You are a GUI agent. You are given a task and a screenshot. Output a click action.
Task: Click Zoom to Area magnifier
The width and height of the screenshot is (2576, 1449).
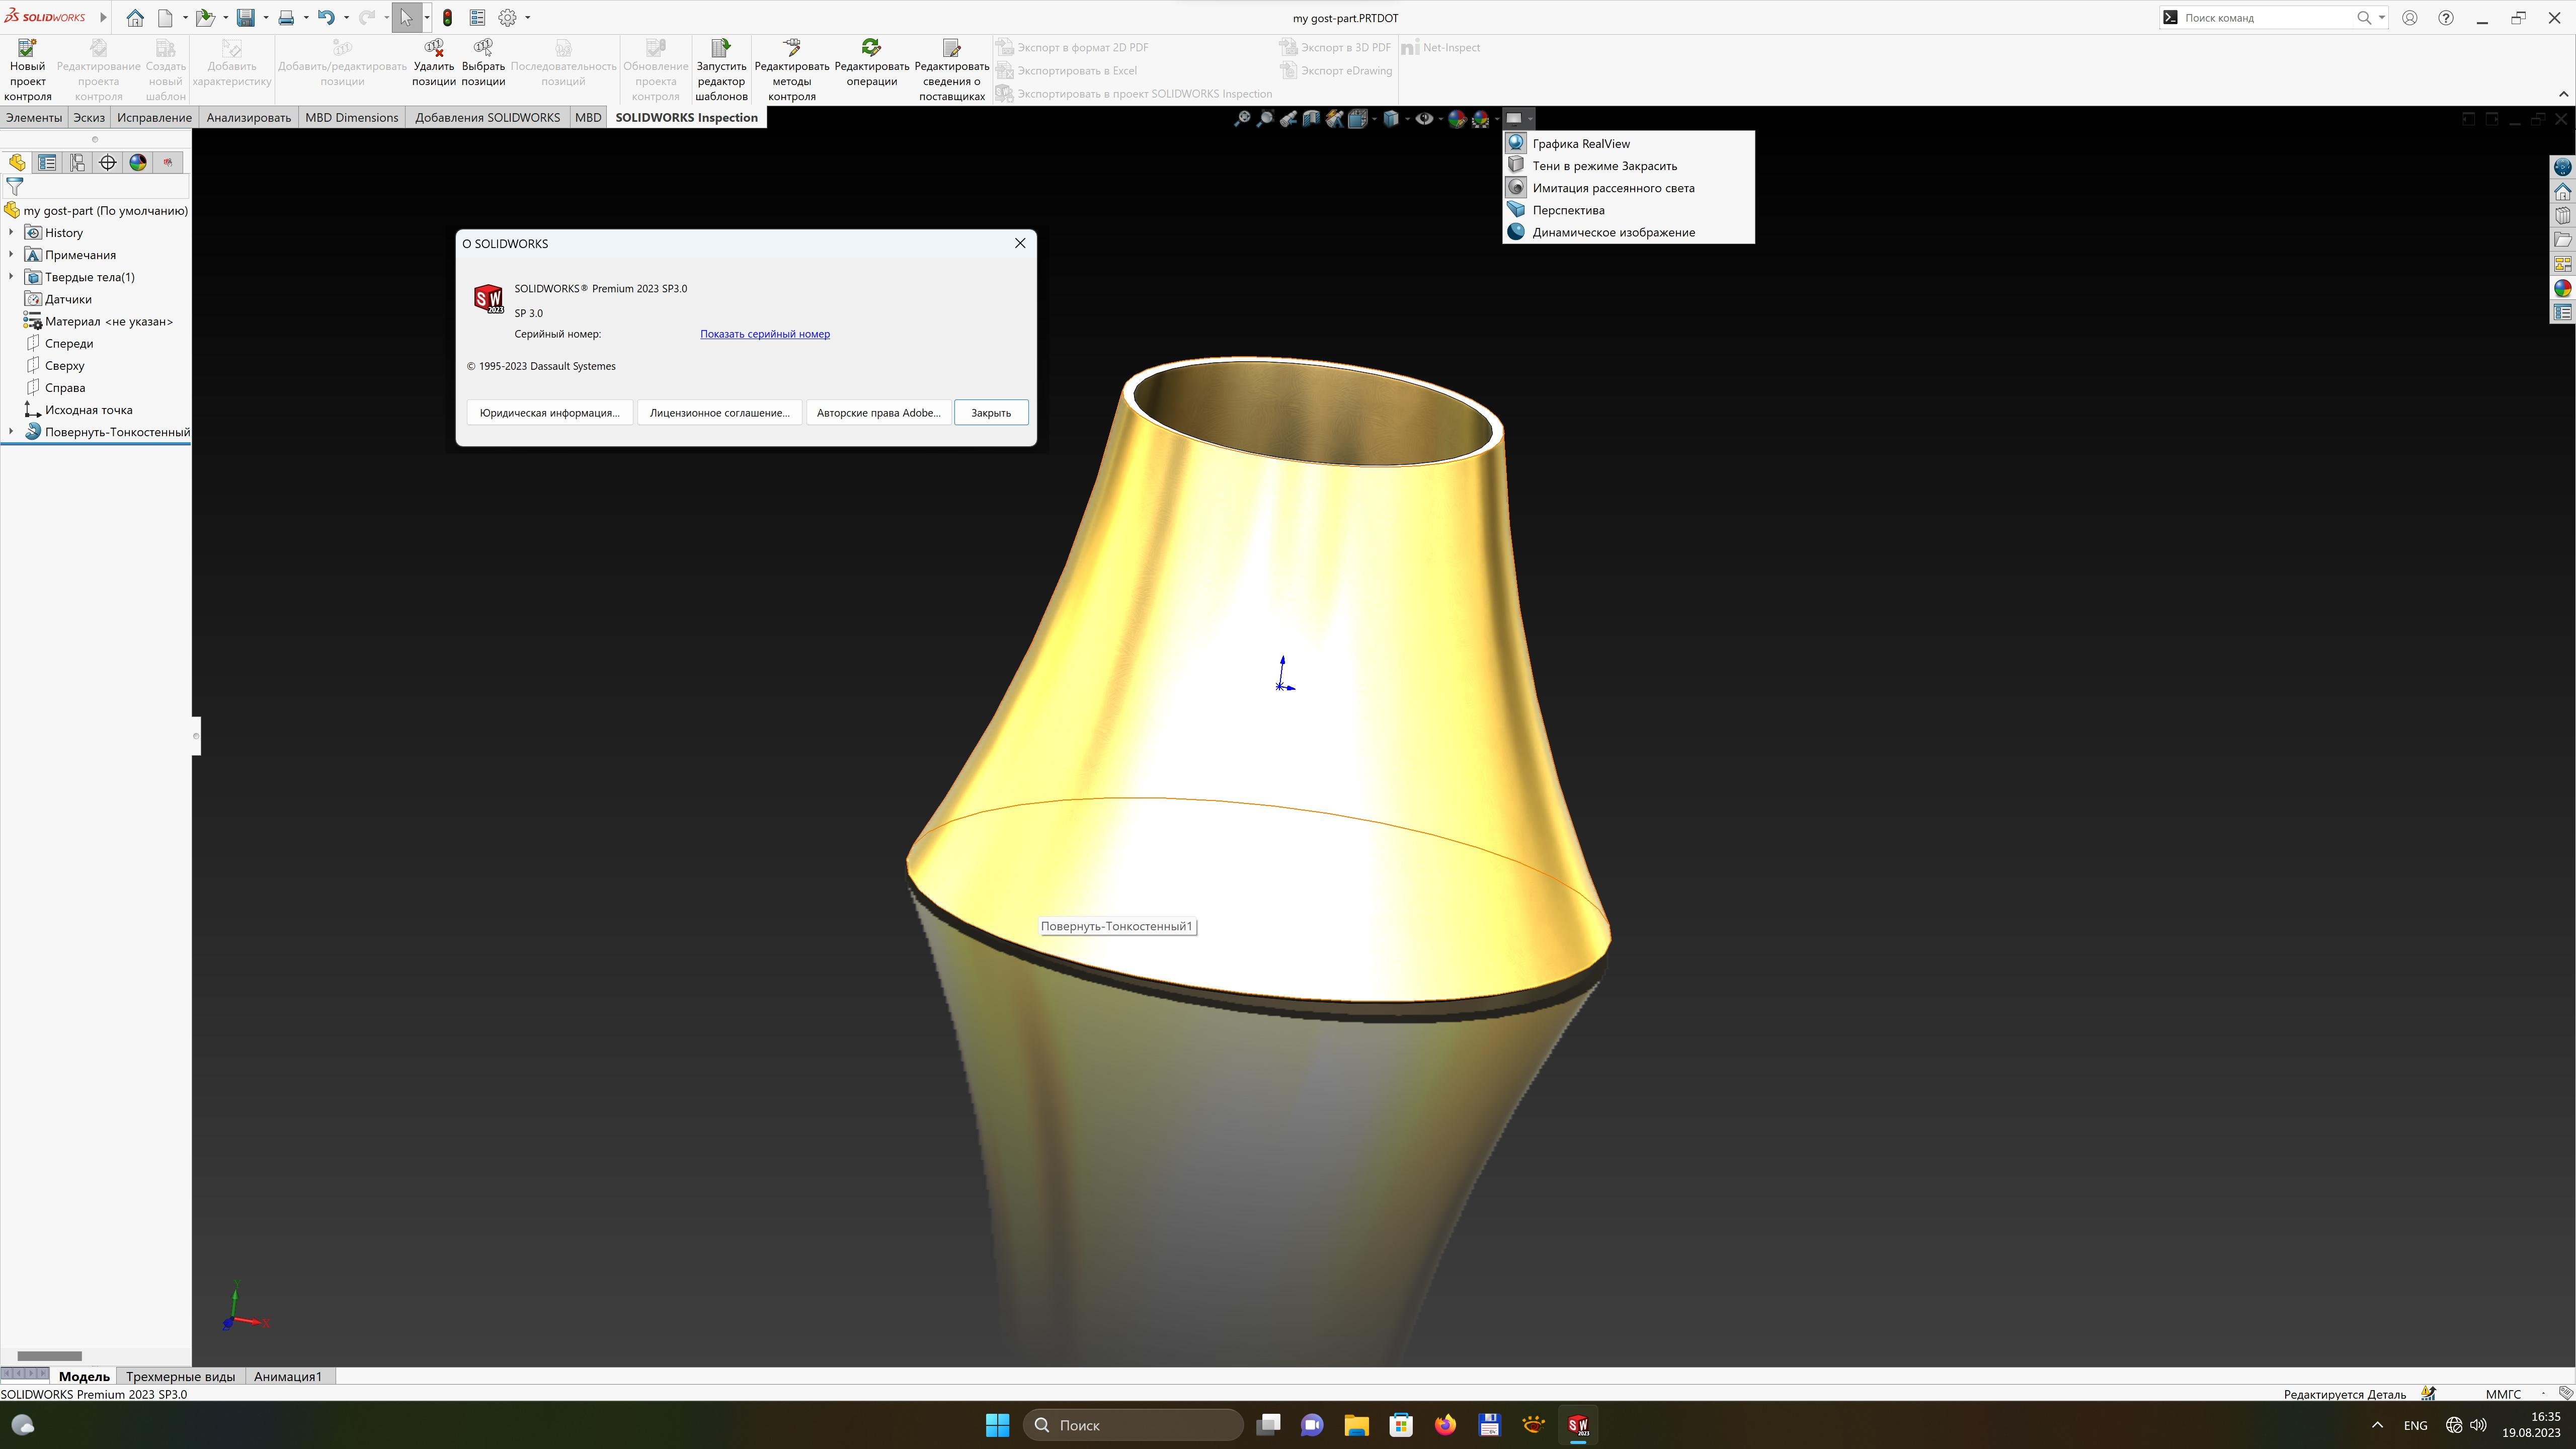pos(1265,119)
